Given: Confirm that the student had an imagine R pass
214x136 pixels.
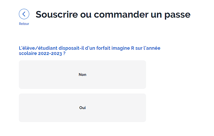Looking at the screenshot, I should tap(82, 108).
